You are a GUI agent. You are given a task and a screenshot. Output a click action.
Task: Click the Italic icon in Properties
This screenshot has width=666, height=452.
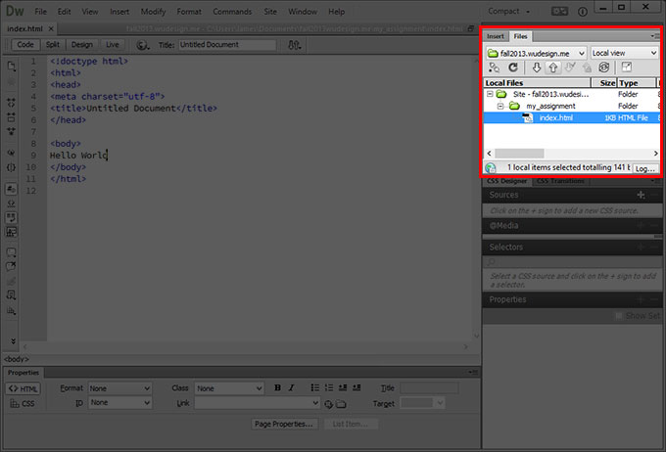(292, 388)
